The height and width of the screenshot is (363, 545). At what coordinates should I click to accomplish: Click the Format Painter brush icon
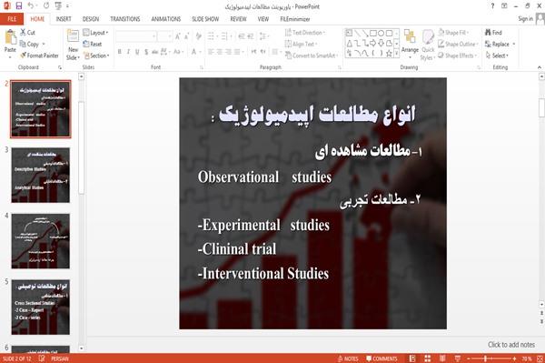click(24, 55)
